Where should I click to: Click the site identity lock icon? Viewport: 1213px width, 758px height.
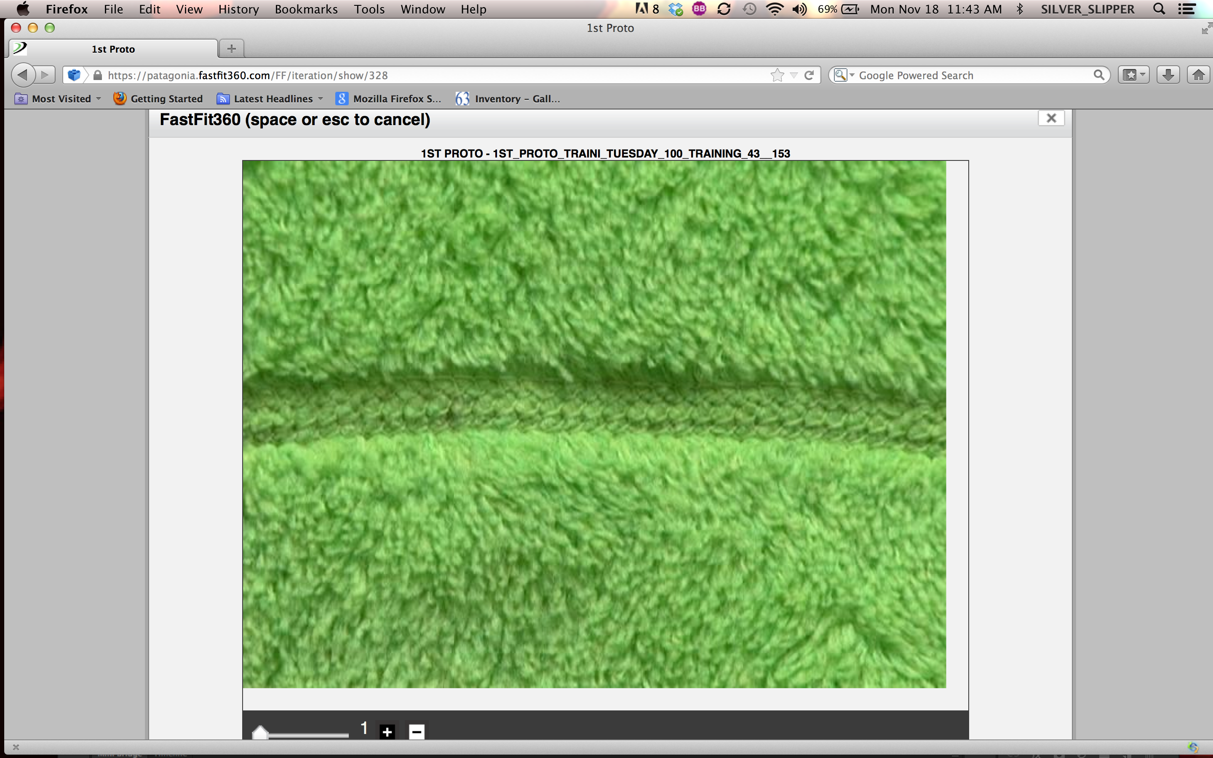click(98, 75)
